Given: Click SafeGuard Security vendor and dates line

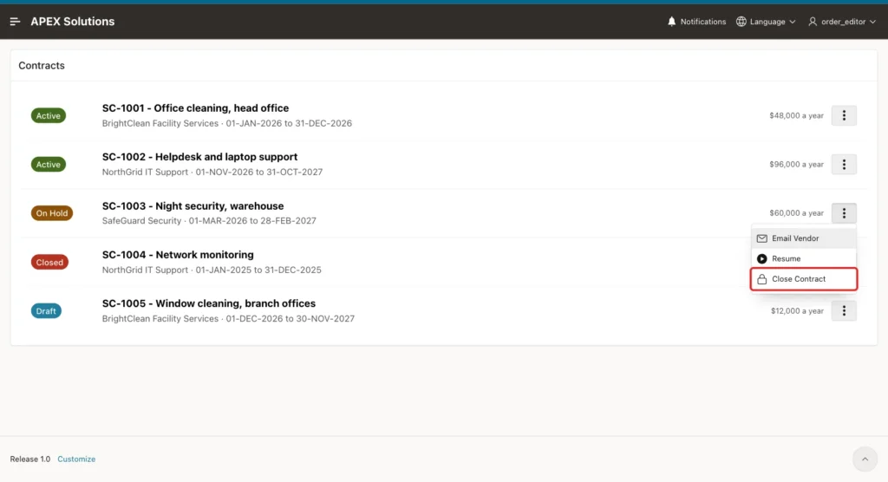Looking at the screenshot, I should pyautogui.click(x=209, y=221).
